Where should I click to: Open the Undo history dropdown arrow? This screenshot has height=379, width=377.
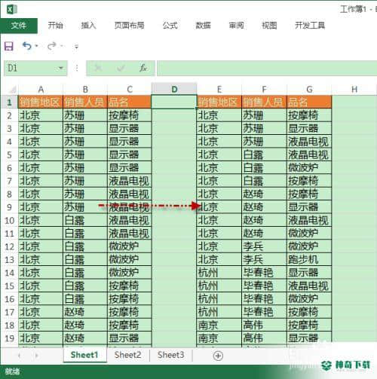(x=36, y=46)
